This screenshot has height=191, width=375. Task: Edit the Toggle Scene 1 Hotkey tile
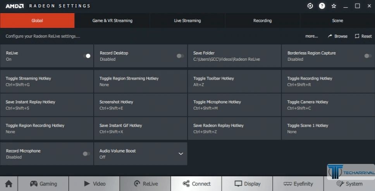point(329,128)
